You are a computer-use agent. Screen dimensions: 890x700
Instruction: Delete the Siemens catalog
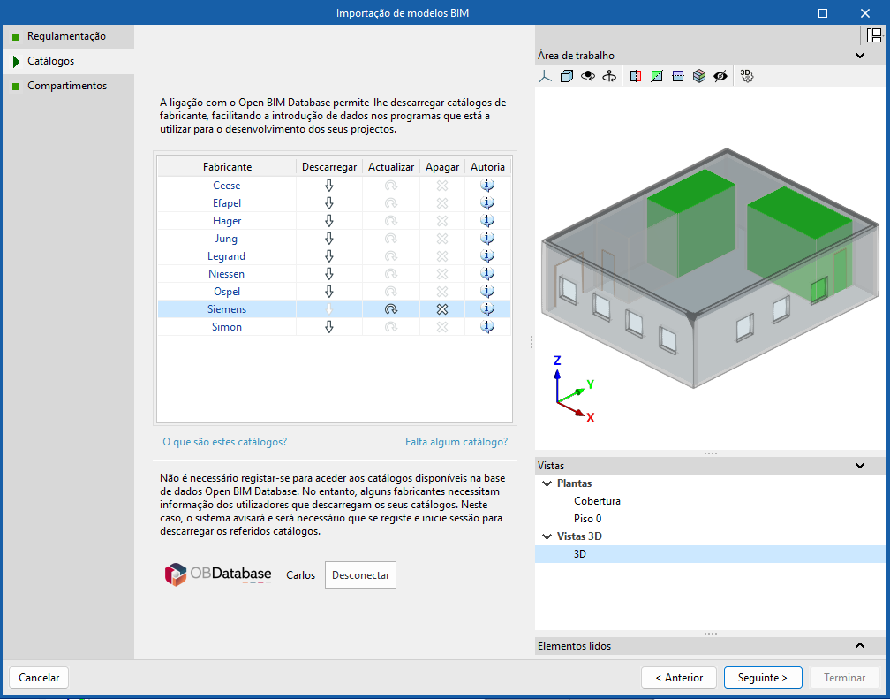(x=442, y=309)
